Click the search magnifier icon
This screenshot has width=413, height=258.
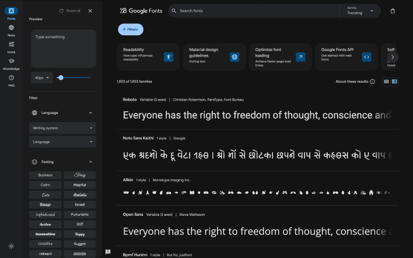[x=174, y=11]
